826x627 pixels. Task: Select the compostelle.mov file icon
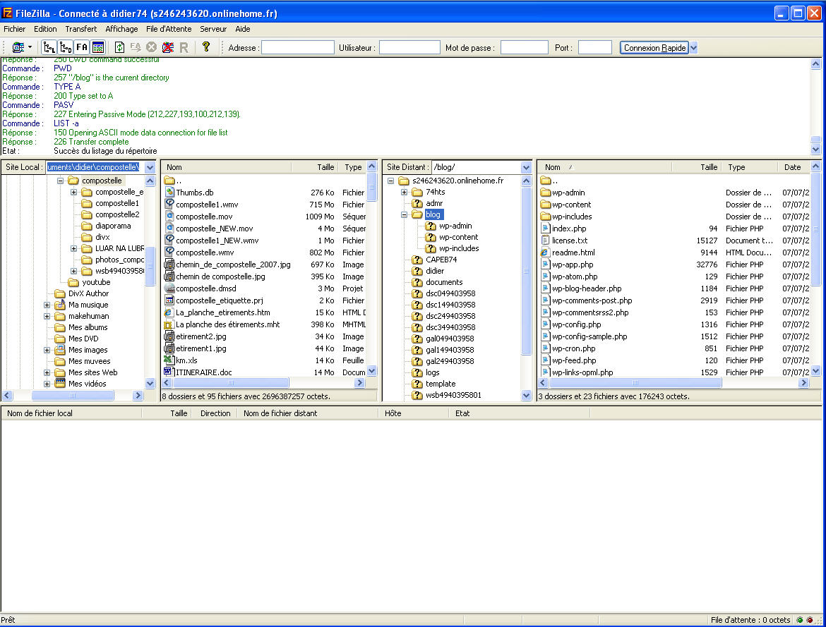pyautogui.click(x=169, y=217)
